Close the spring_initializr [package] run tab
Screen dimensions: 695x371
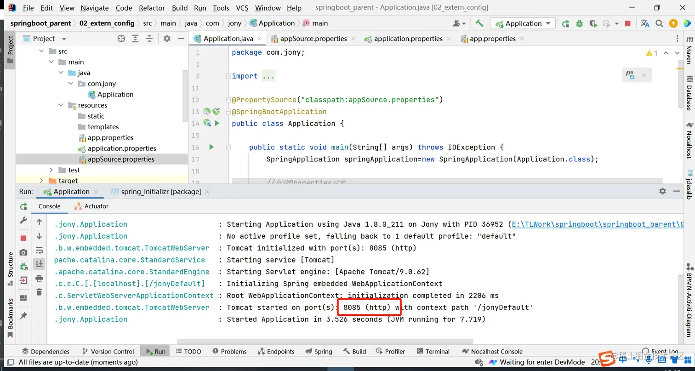pos(207,191)
